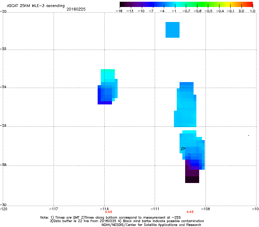Select the -0.1 color scale label
The image size is (259, 227).
click(x=231, y=11)
